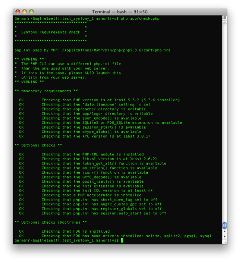Image resolution: width=240 pixels, height=262 pixels.
Task: Click the 'PDO is installed' check line
Action: pyautogui.click(x=64, y=231)
